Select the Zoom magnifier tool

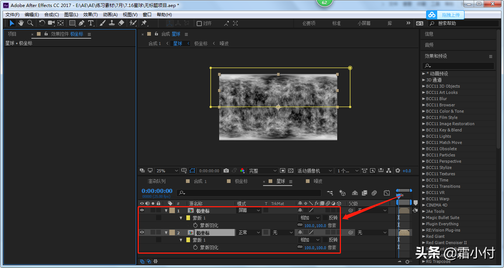click(x=30, y=23)
